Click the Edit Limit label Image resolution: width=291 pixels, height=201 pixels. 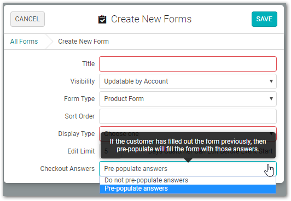81,151
